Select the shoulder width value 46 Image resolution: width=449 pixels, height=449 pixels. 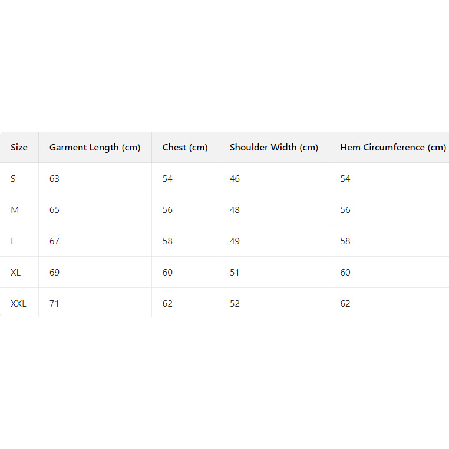pos(235,179)
